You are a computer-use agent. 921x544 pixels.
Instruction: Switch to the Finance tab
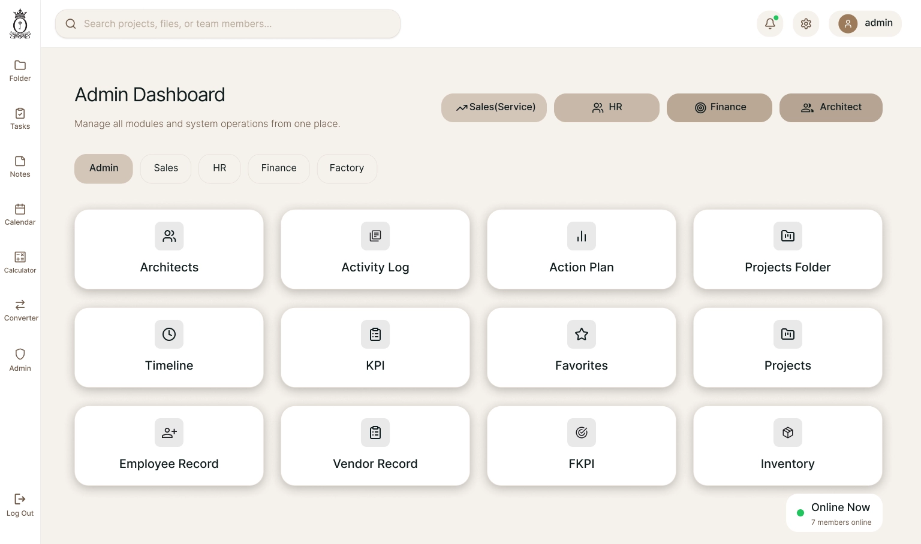pos(279,168)
